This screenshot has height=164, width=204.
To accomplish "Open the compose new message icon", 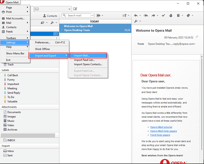I will coord(75,9).
